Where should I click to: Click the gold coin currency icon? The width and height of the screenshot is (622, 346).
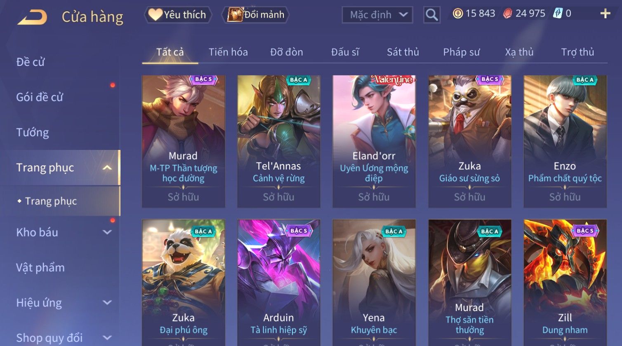pyautogui.click(x=458, y=14)
